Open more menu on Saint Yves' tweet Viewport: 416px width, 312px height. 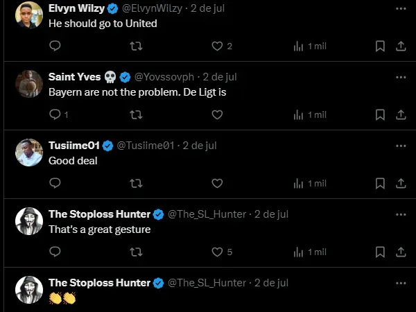pos(400,77)
